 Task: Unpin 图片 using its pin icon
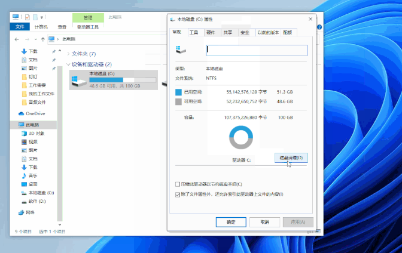tap(54, 69)
